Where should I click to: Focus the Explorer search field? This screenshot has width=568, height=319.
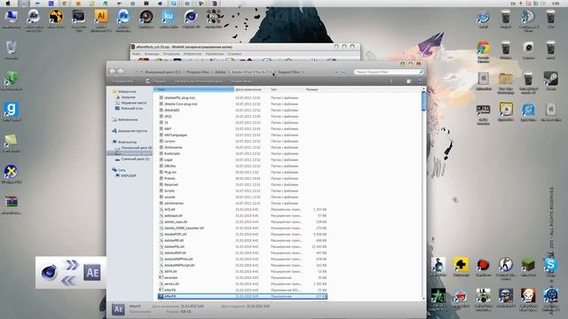click(389, 72)
